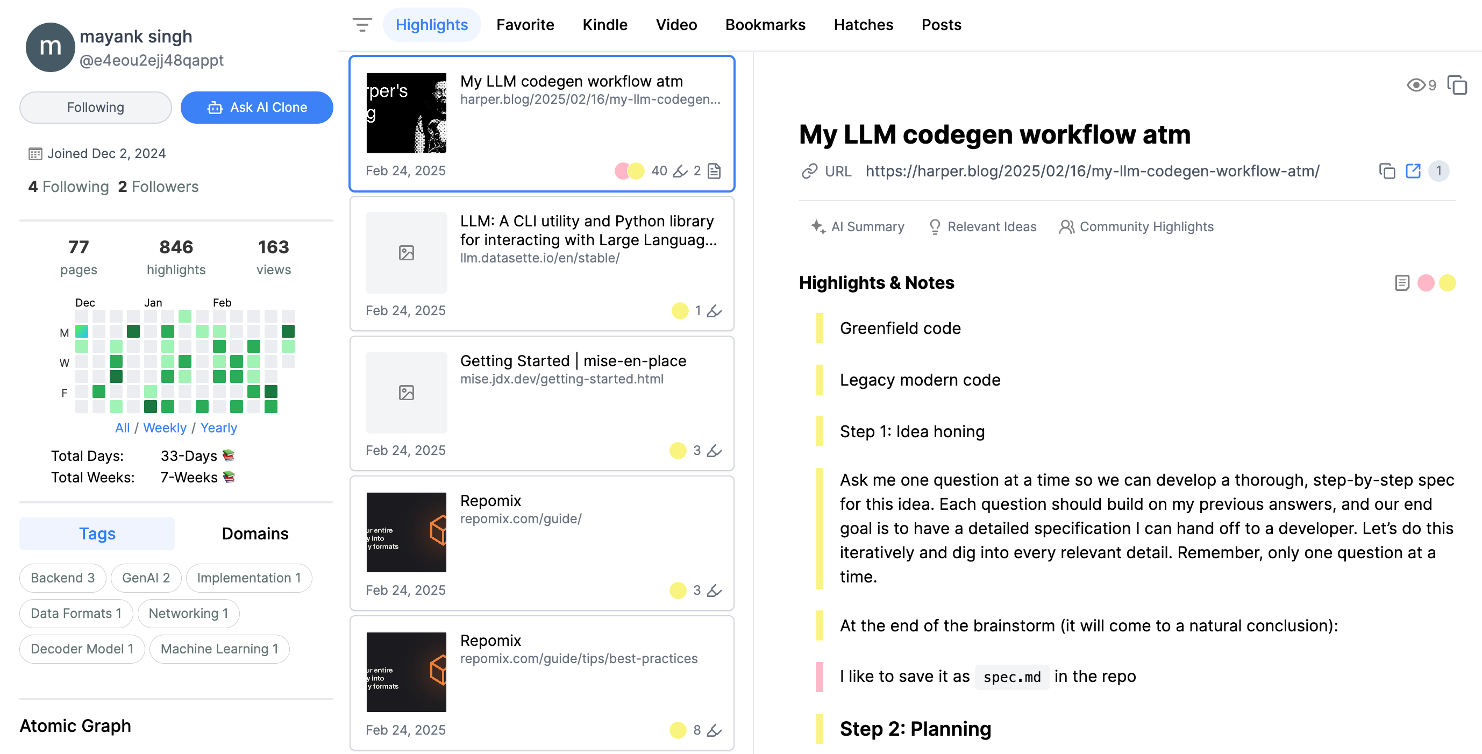Open the filter icon beside Highlights tab

tap(362, 25)
